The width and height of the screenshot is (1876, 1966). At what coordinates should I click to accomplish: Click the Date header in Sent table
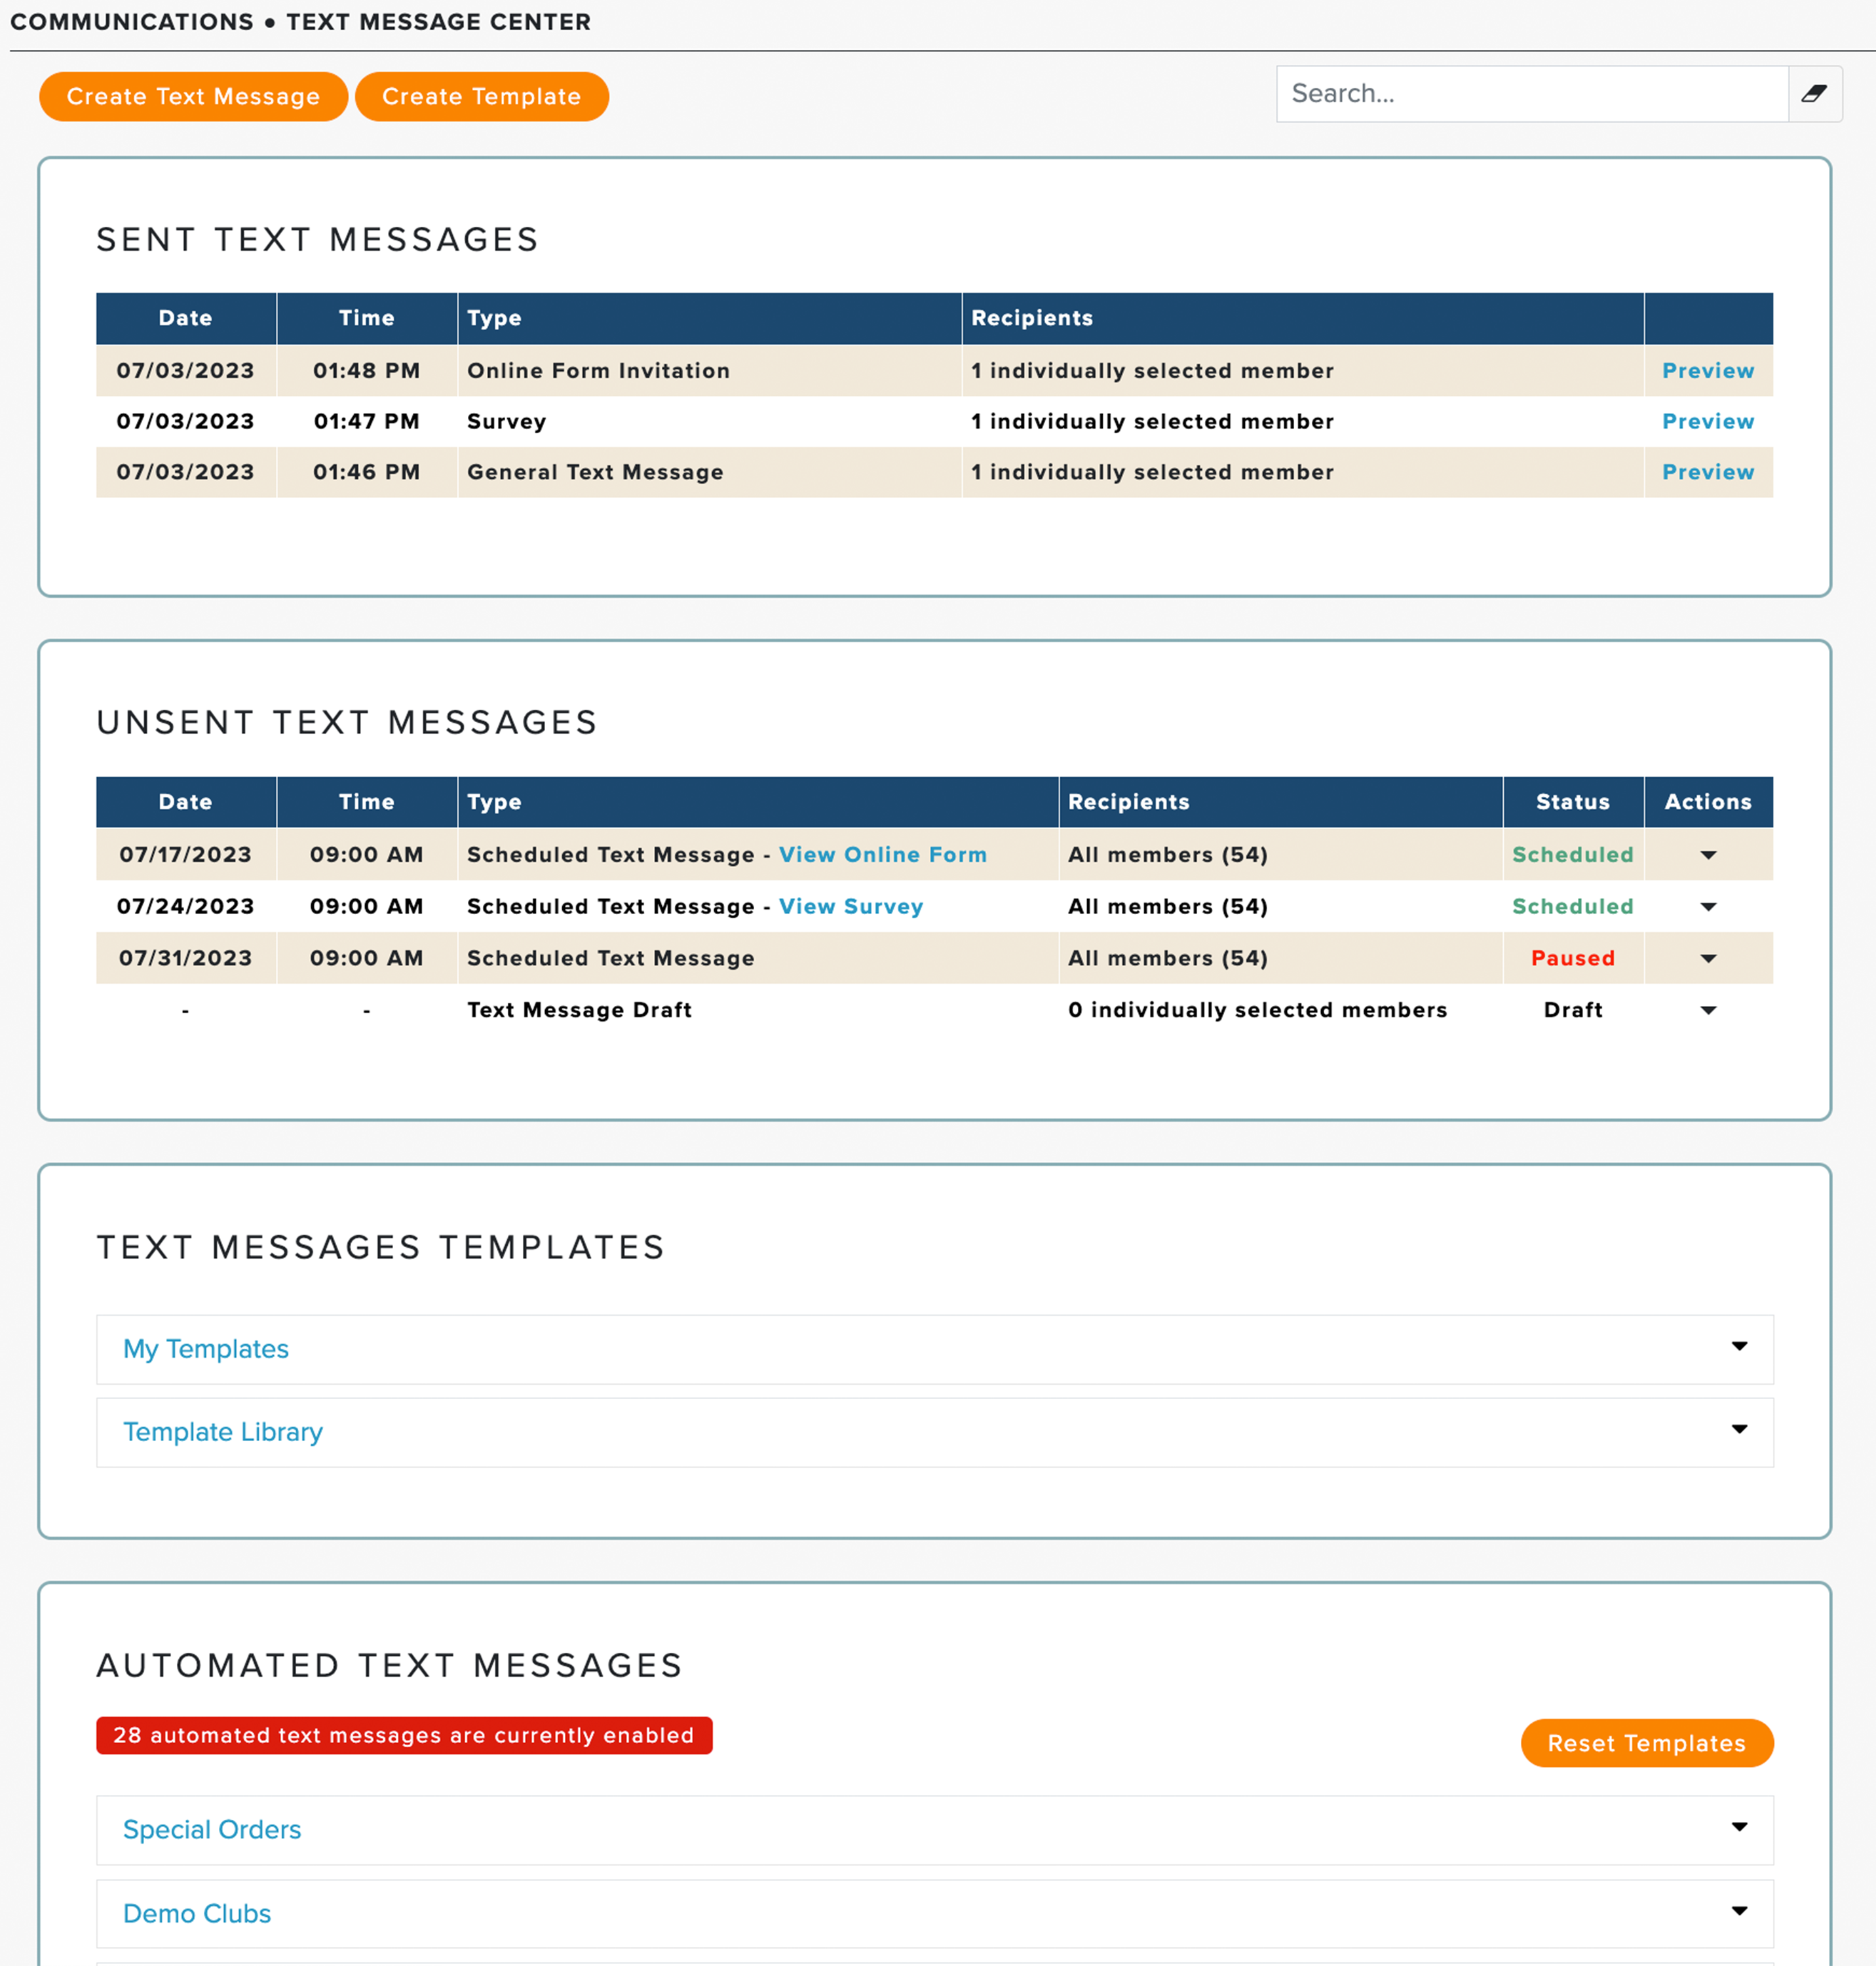[186, 318]
